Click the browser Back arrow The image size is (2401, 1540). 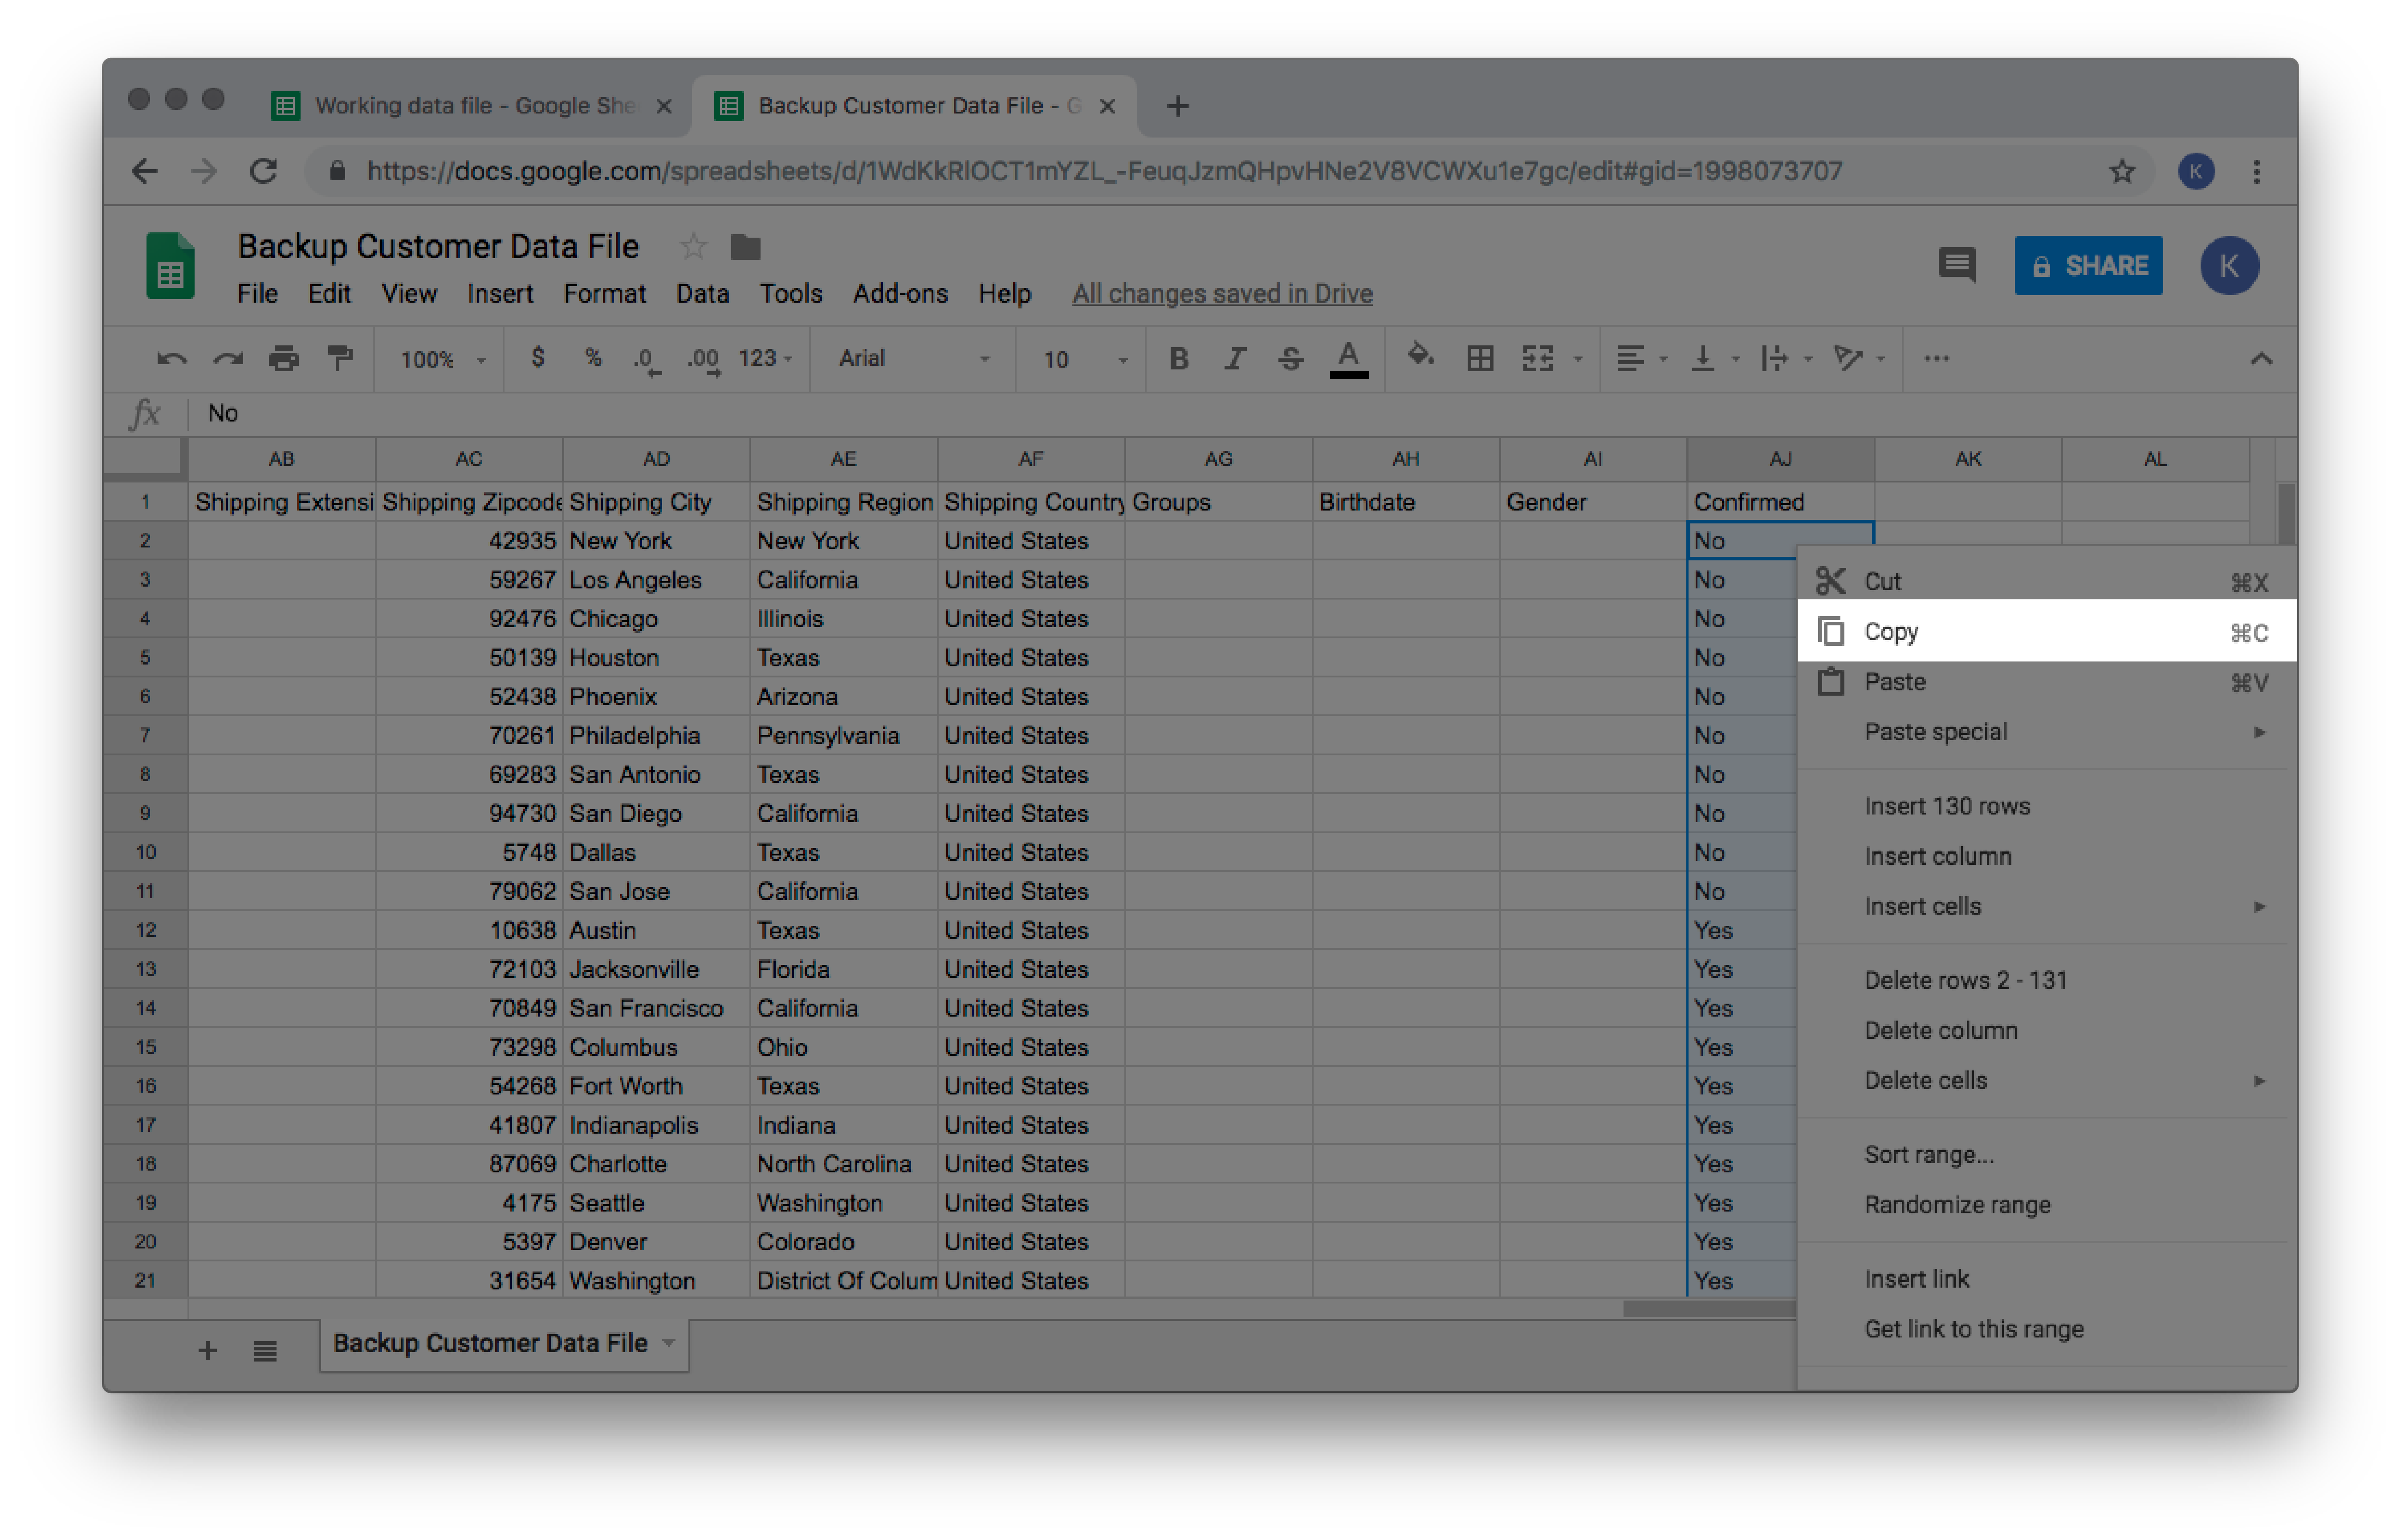tap(145, 171)
